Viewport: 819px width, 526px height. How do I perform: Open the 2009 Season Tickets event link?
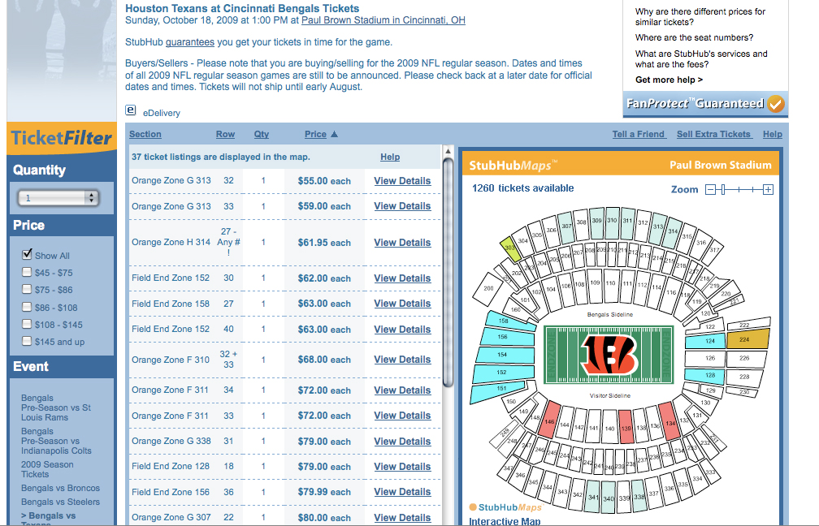[x=47, y=469]
